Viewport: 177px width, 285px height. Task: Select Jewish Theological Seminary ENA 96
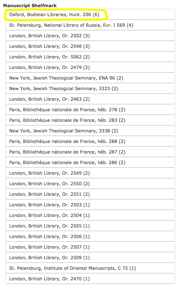pyautogui.click(x=90, y=78)
